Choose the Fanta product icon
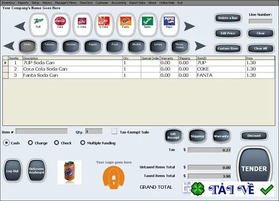This screenshot has width=279, height=201. [x=126, y=25]
